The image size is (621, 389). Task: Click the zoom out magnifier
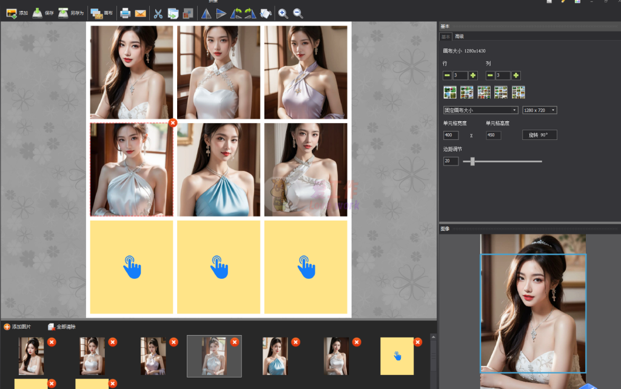coord(298,13)
